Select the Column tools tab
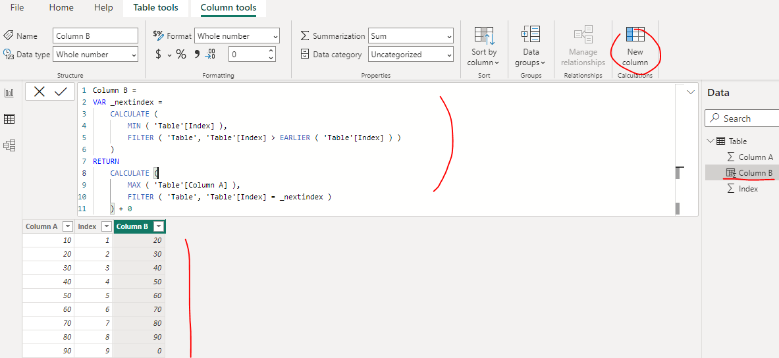This screenshot has height=358, width=779. (x=228, y=8)
